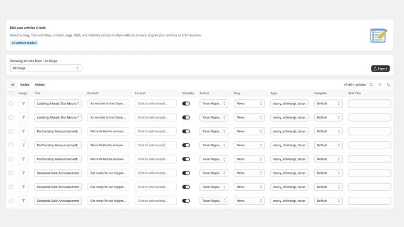Switch to the Hidden tab
Image resolution: width=404 pixels, height=227 pixels.
pos(40,85)
